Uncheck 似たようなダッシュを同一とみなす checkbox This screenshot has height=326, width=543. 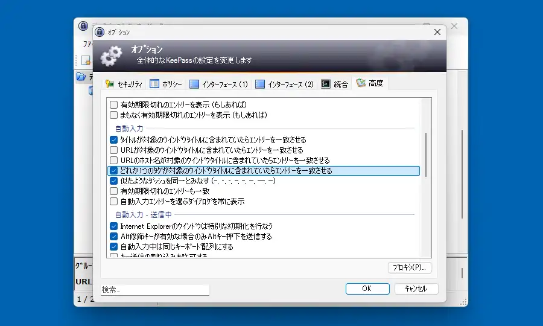113,181
